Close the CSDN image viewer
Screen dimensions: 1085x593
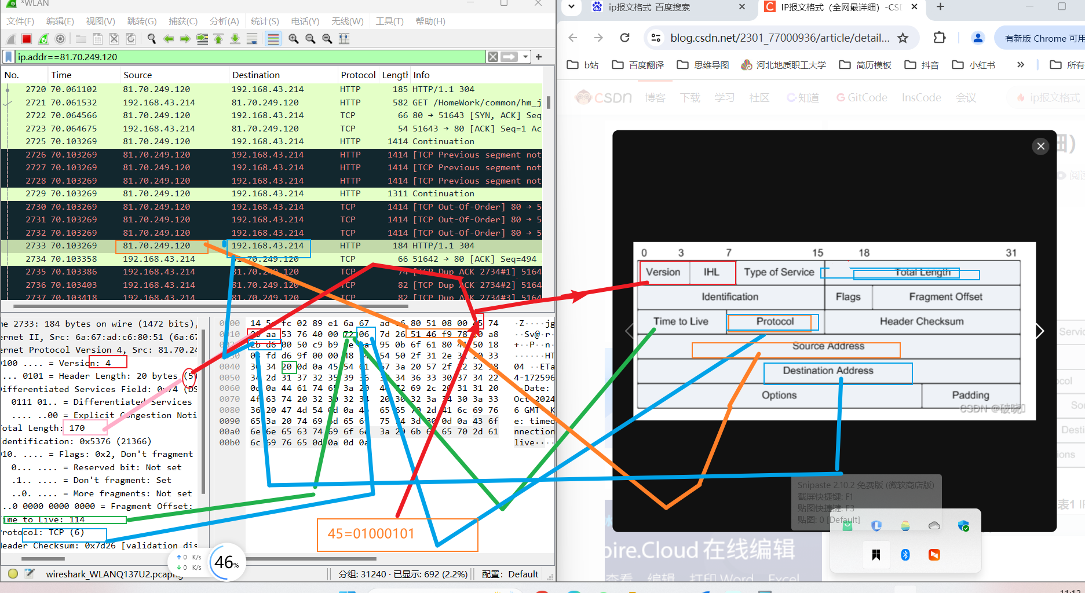pyautogui.click(x=1040, y=146)
